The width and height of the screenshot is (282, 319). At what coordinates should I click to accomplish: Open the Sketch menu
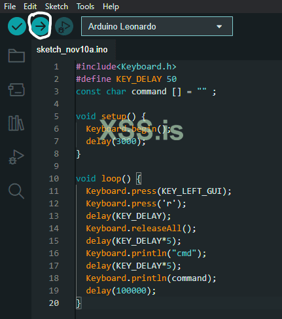[56, 7]
